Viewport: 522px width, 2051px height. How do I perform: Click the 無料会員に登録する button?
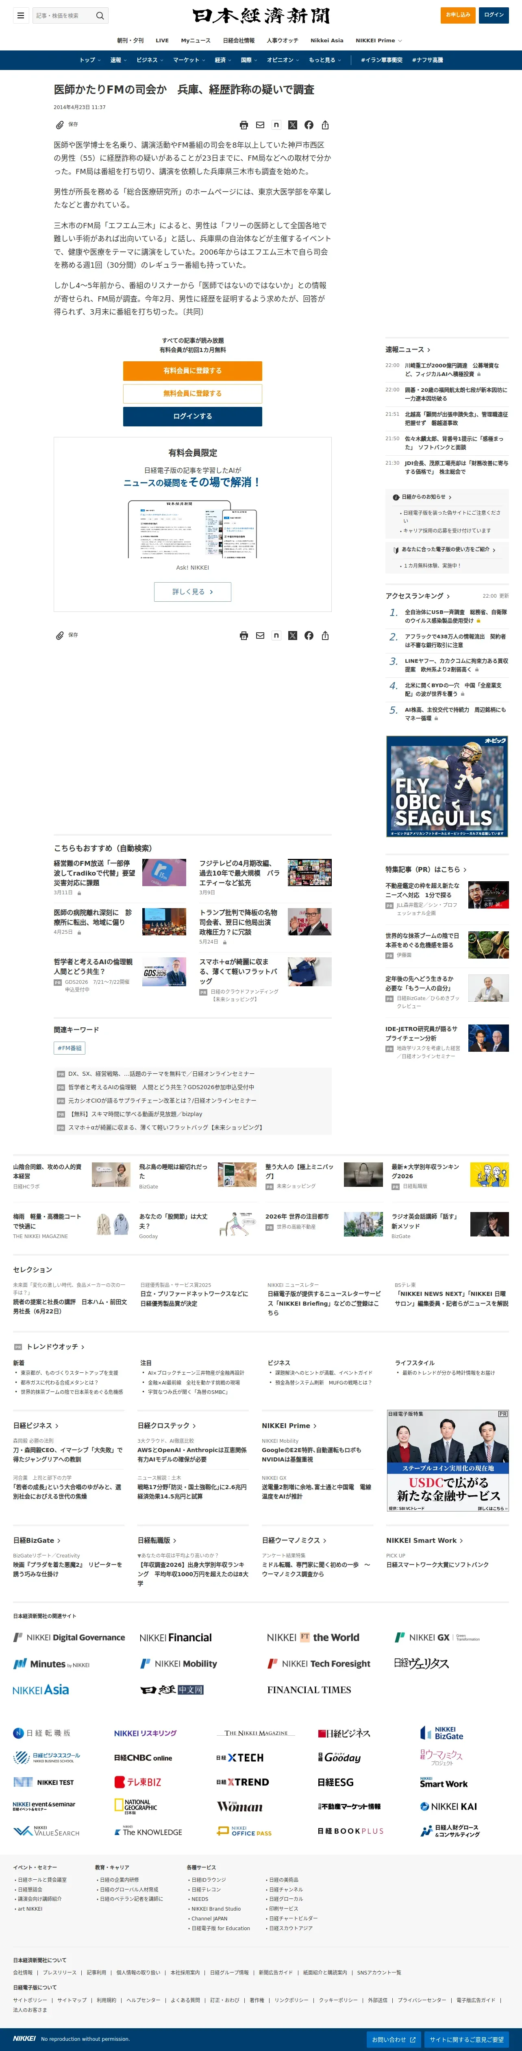(x=193, y=393)
